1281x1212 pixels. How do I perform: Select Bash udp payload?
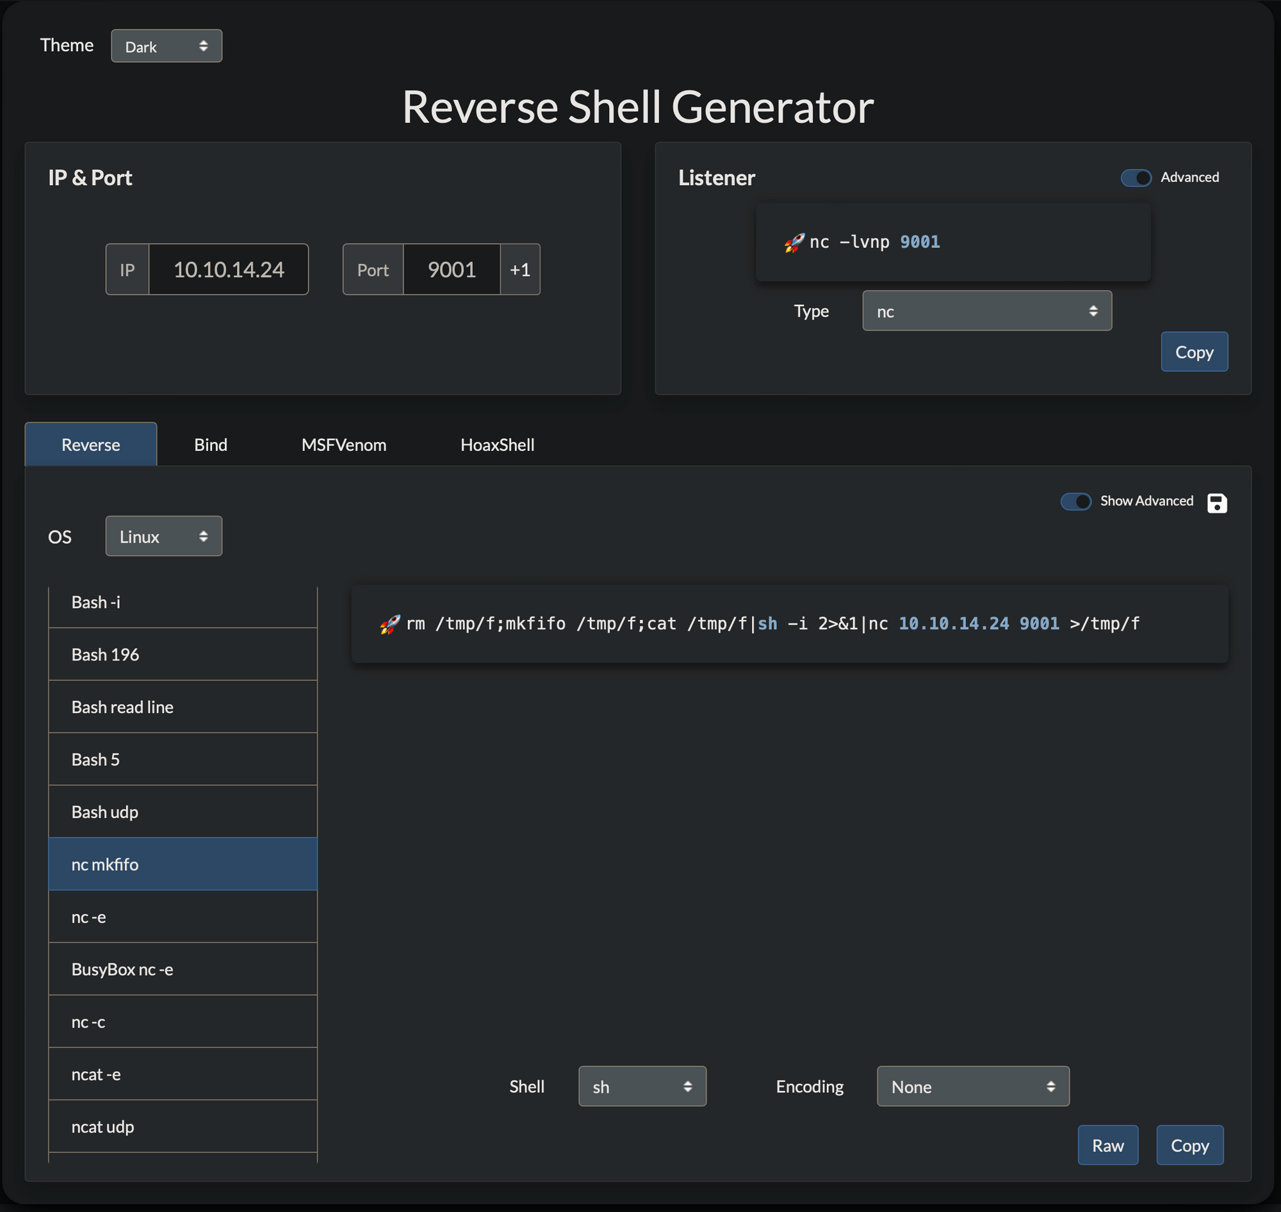[x=183, y=812]
